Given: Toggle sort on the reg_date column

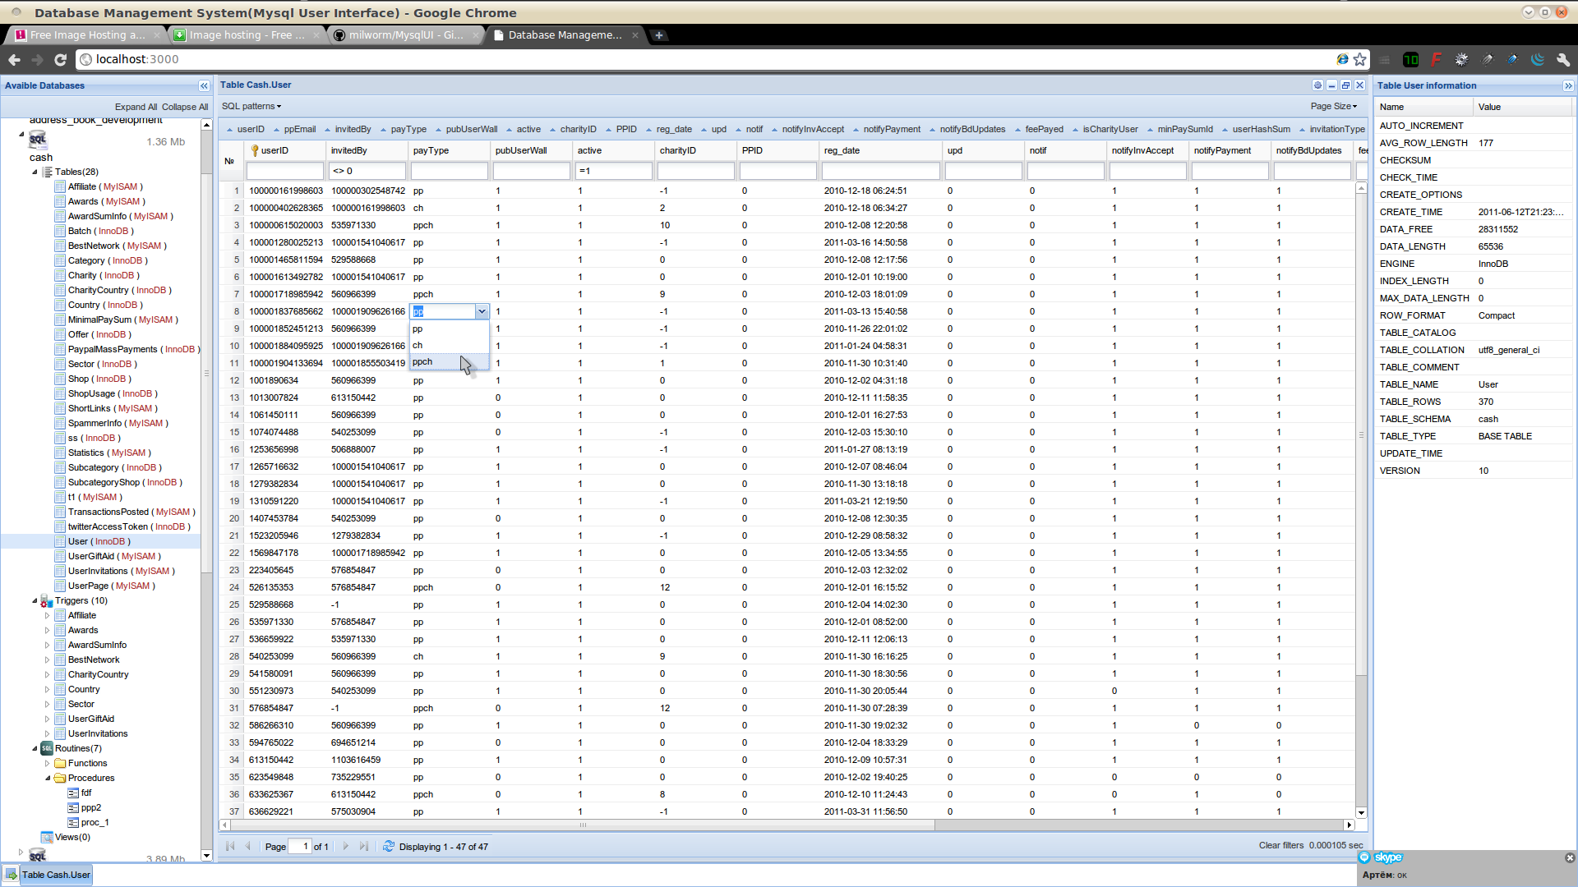Looking at the screenshot, I should click(673, 129).
